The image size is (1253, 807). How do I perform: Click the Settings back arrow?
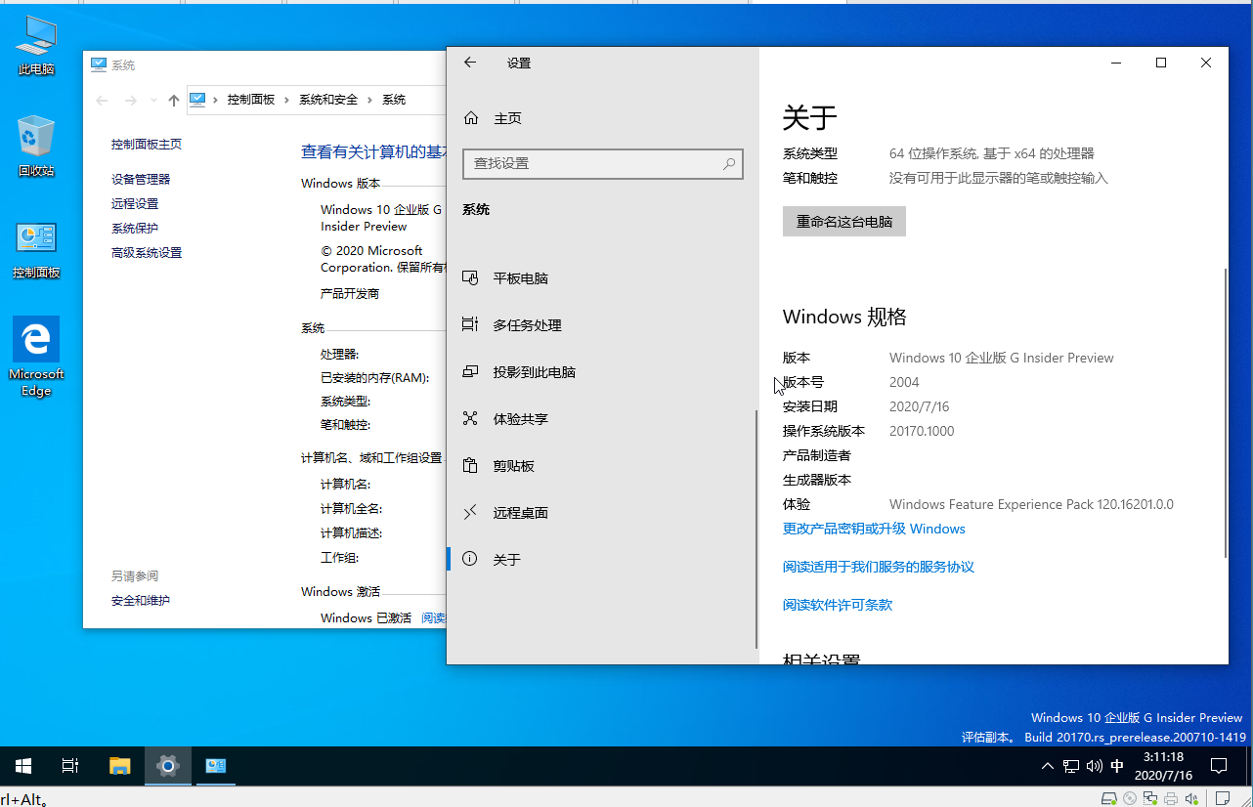coord(470,63)
